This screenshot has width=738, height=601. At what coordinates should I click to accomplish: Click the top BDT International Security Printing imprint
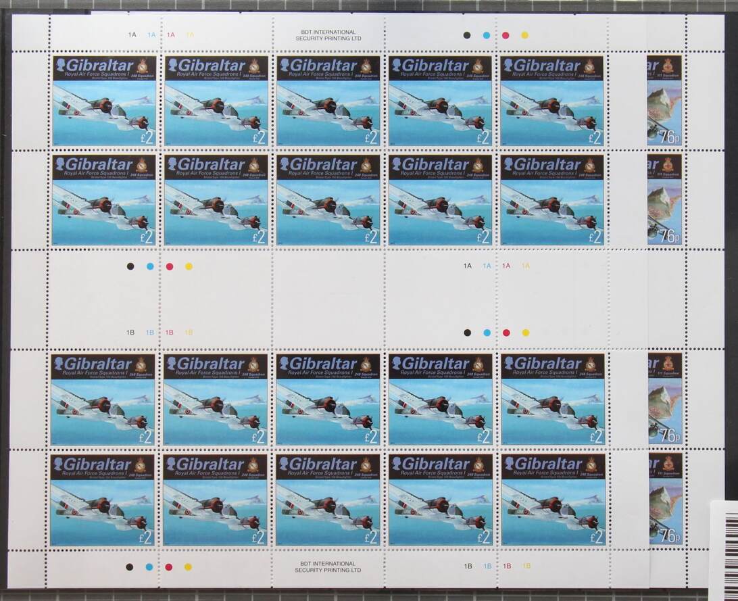[328, 35]
